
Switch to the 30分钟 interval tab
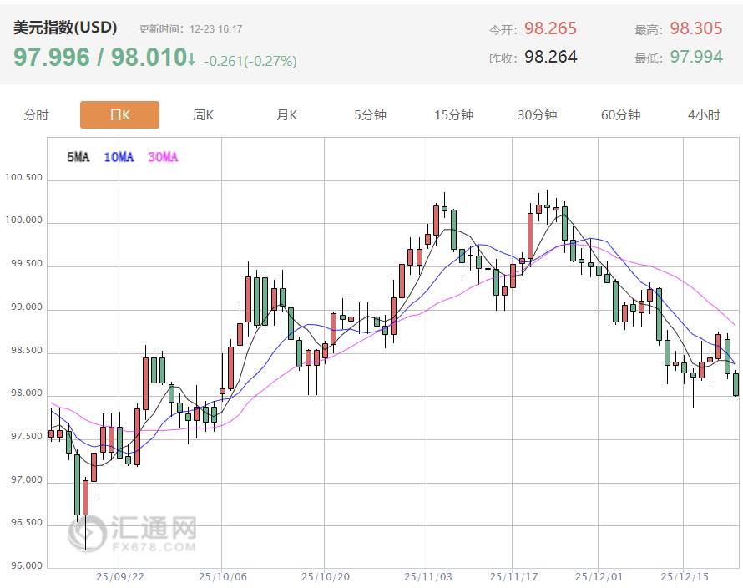537,115
